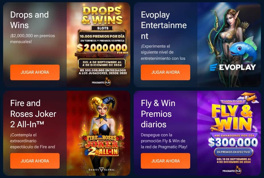
Task: Click the Fire and Roses Joker 2 All-In heading
Action: [x=33, y=114]
